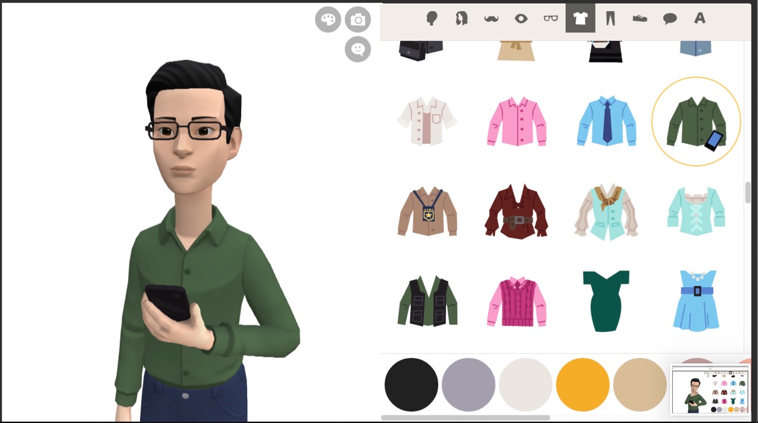Choose the partially visible blue denim top

point(695,48)
